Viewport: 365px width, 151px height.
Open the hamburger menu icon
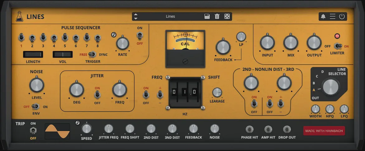(333, 16)
